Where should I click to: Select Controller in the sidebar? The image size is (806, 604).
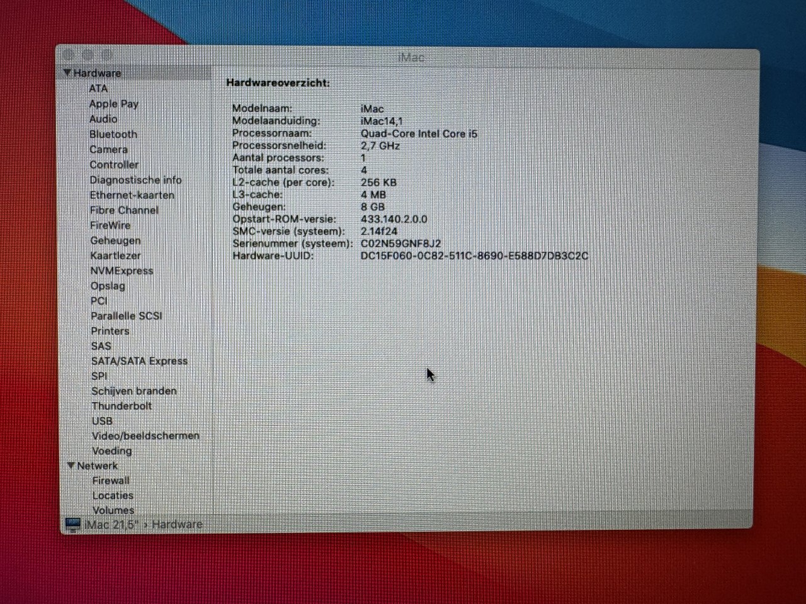click(114, 164)
